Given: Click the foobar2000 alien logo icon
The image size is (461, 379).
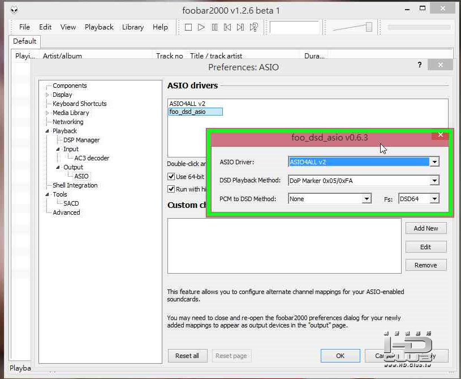Looking at the screenshot, I should tap(14, 10).
